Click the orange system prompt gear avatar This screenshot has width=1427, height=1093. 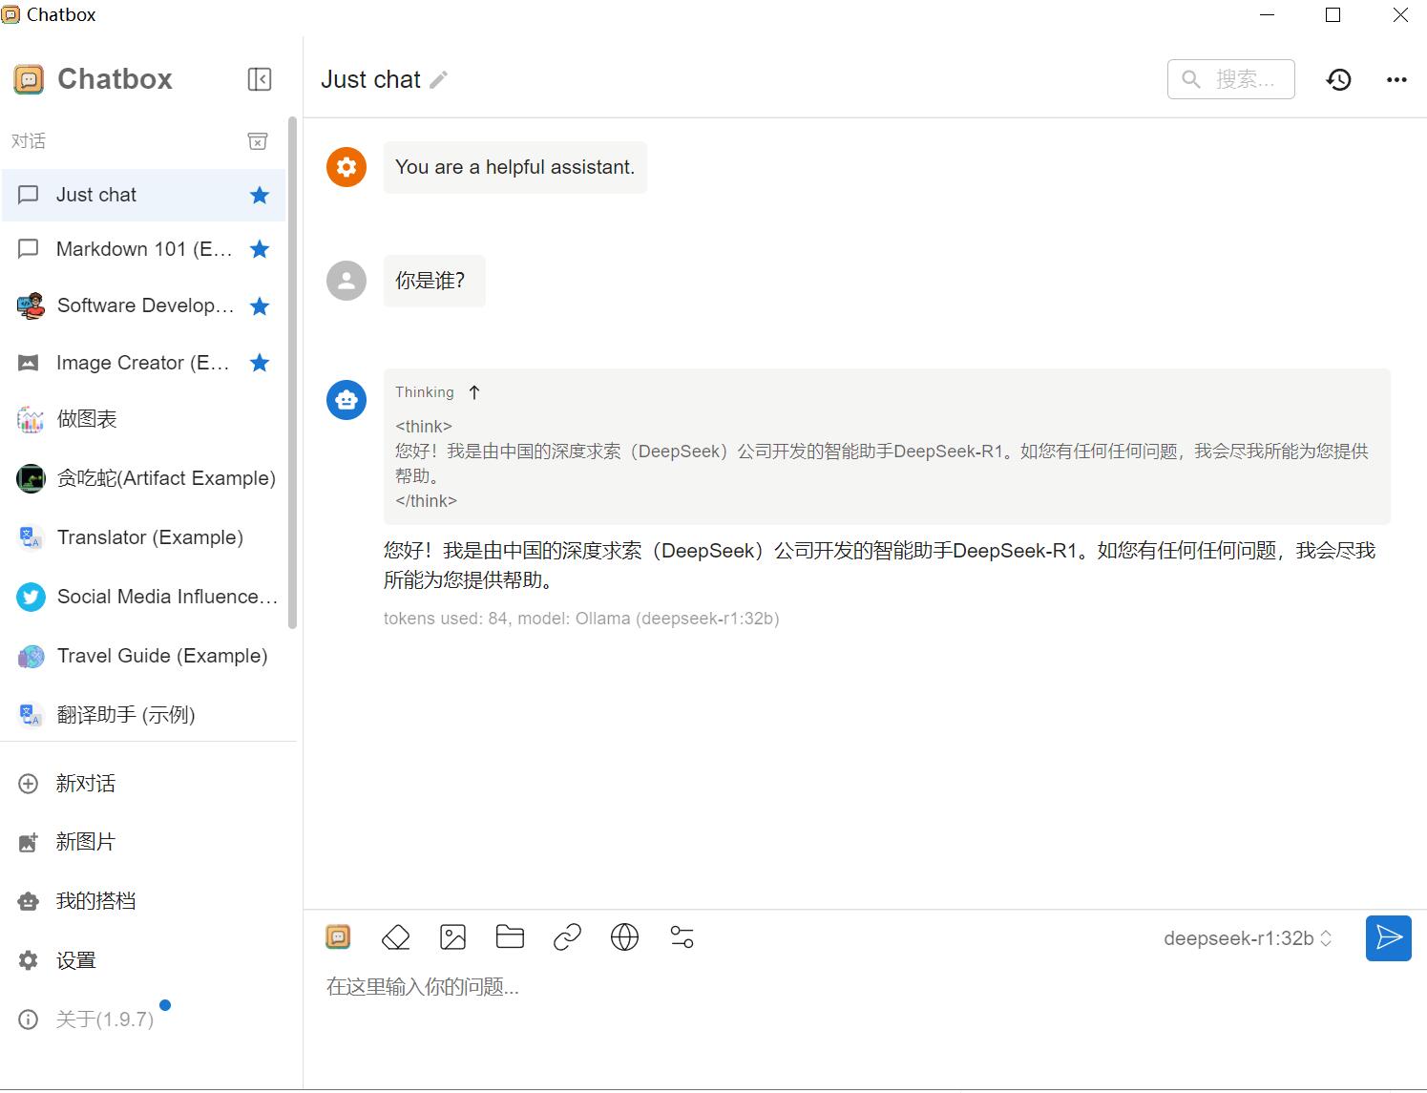click(346, 167)
